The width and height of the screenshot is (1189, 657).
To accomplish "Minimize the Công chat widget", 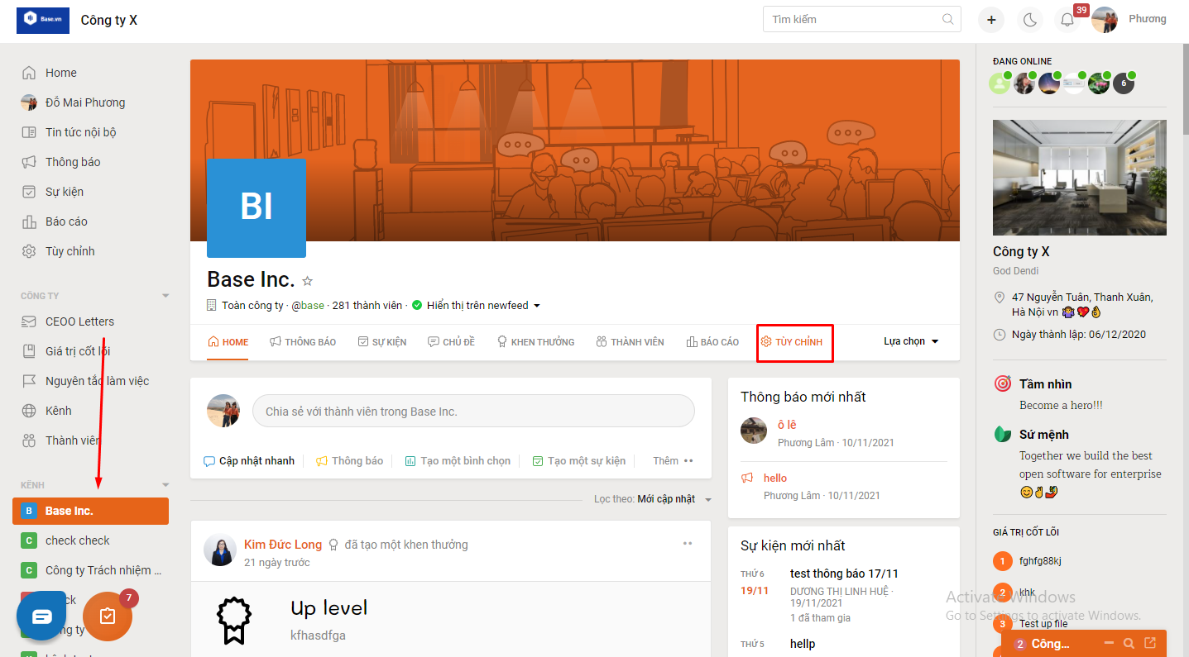I will coord(1108,643).
